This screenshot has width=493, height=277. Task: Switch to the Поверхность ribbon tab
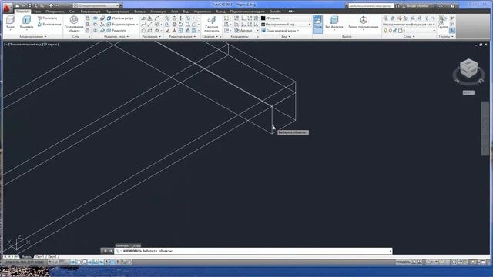pos(55,12)
